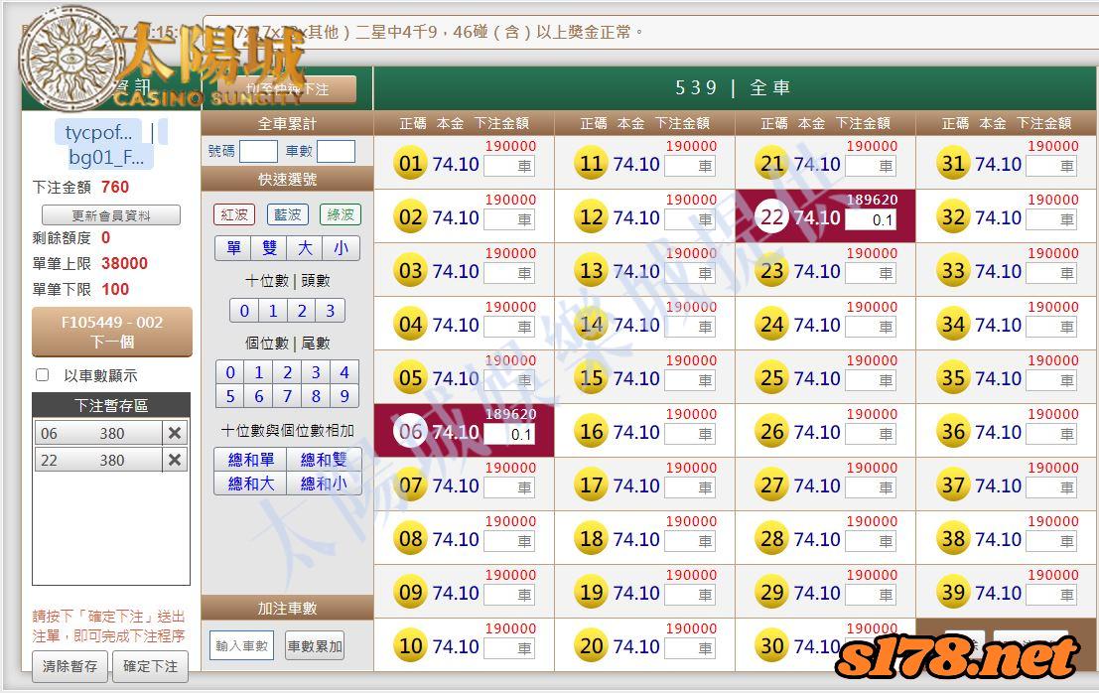1099x693 pixels.
Task: Click 總和大 sum-big button
Action: tap(251, 484)
